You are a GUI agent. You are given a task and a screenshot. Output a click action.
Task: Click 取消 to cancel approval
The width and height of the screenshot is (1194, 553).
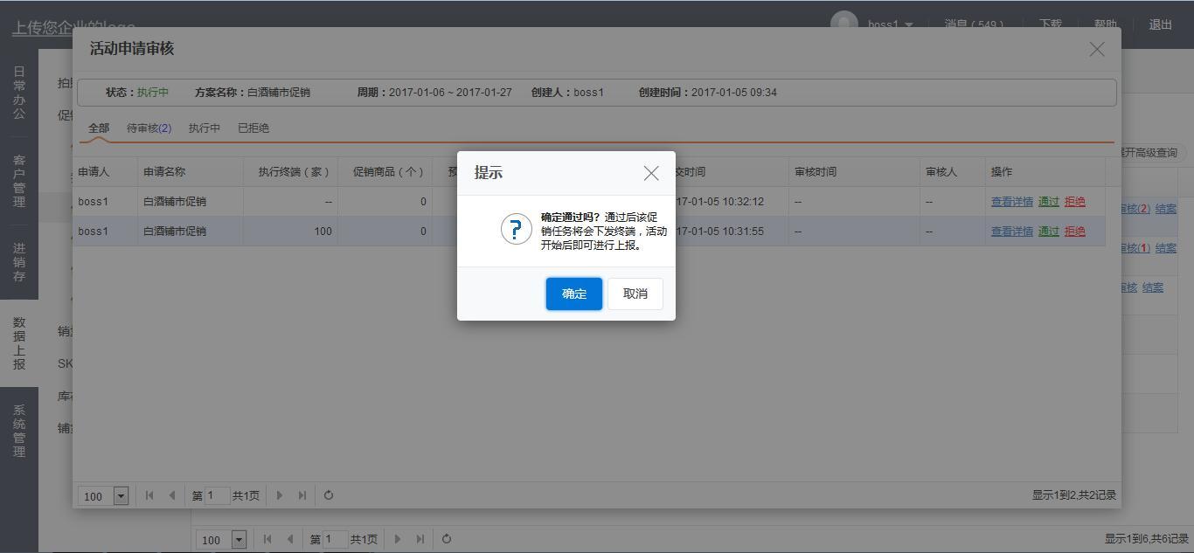[635, 294]
